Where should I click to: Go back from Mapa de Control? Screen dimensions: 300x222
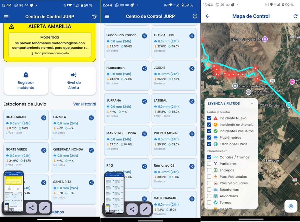pos(208,16)
